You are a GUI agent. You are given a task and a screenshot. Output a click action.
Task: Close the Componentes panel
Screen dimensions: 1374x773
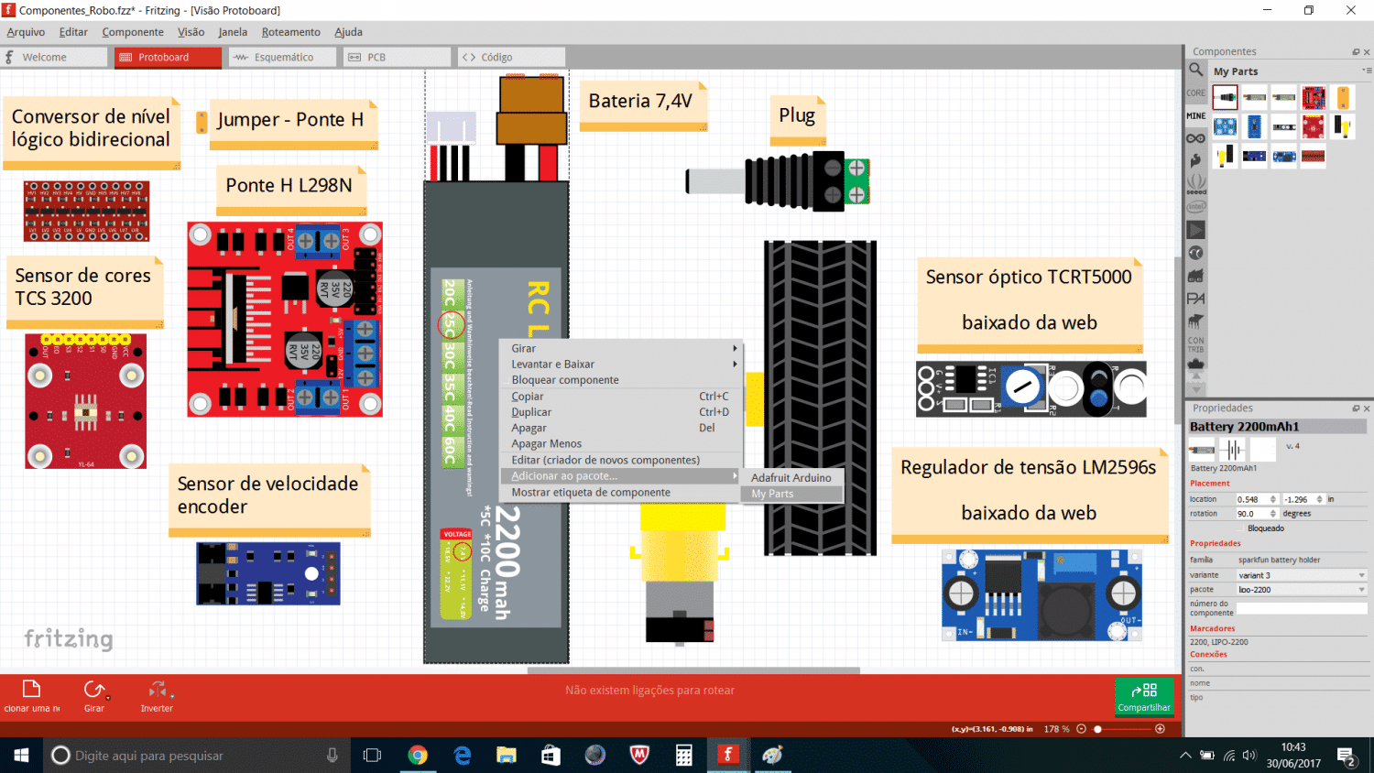(x=1367, y=51)
